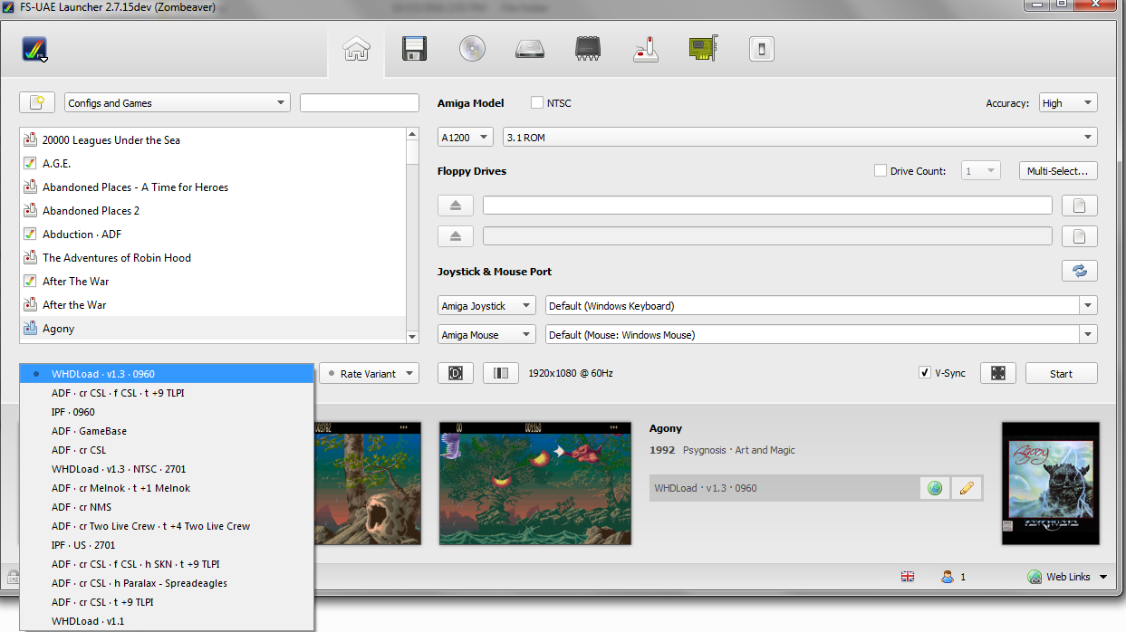Choose variant ADF · cr NMS
The image size is (1126, 632).
point(167,507)
